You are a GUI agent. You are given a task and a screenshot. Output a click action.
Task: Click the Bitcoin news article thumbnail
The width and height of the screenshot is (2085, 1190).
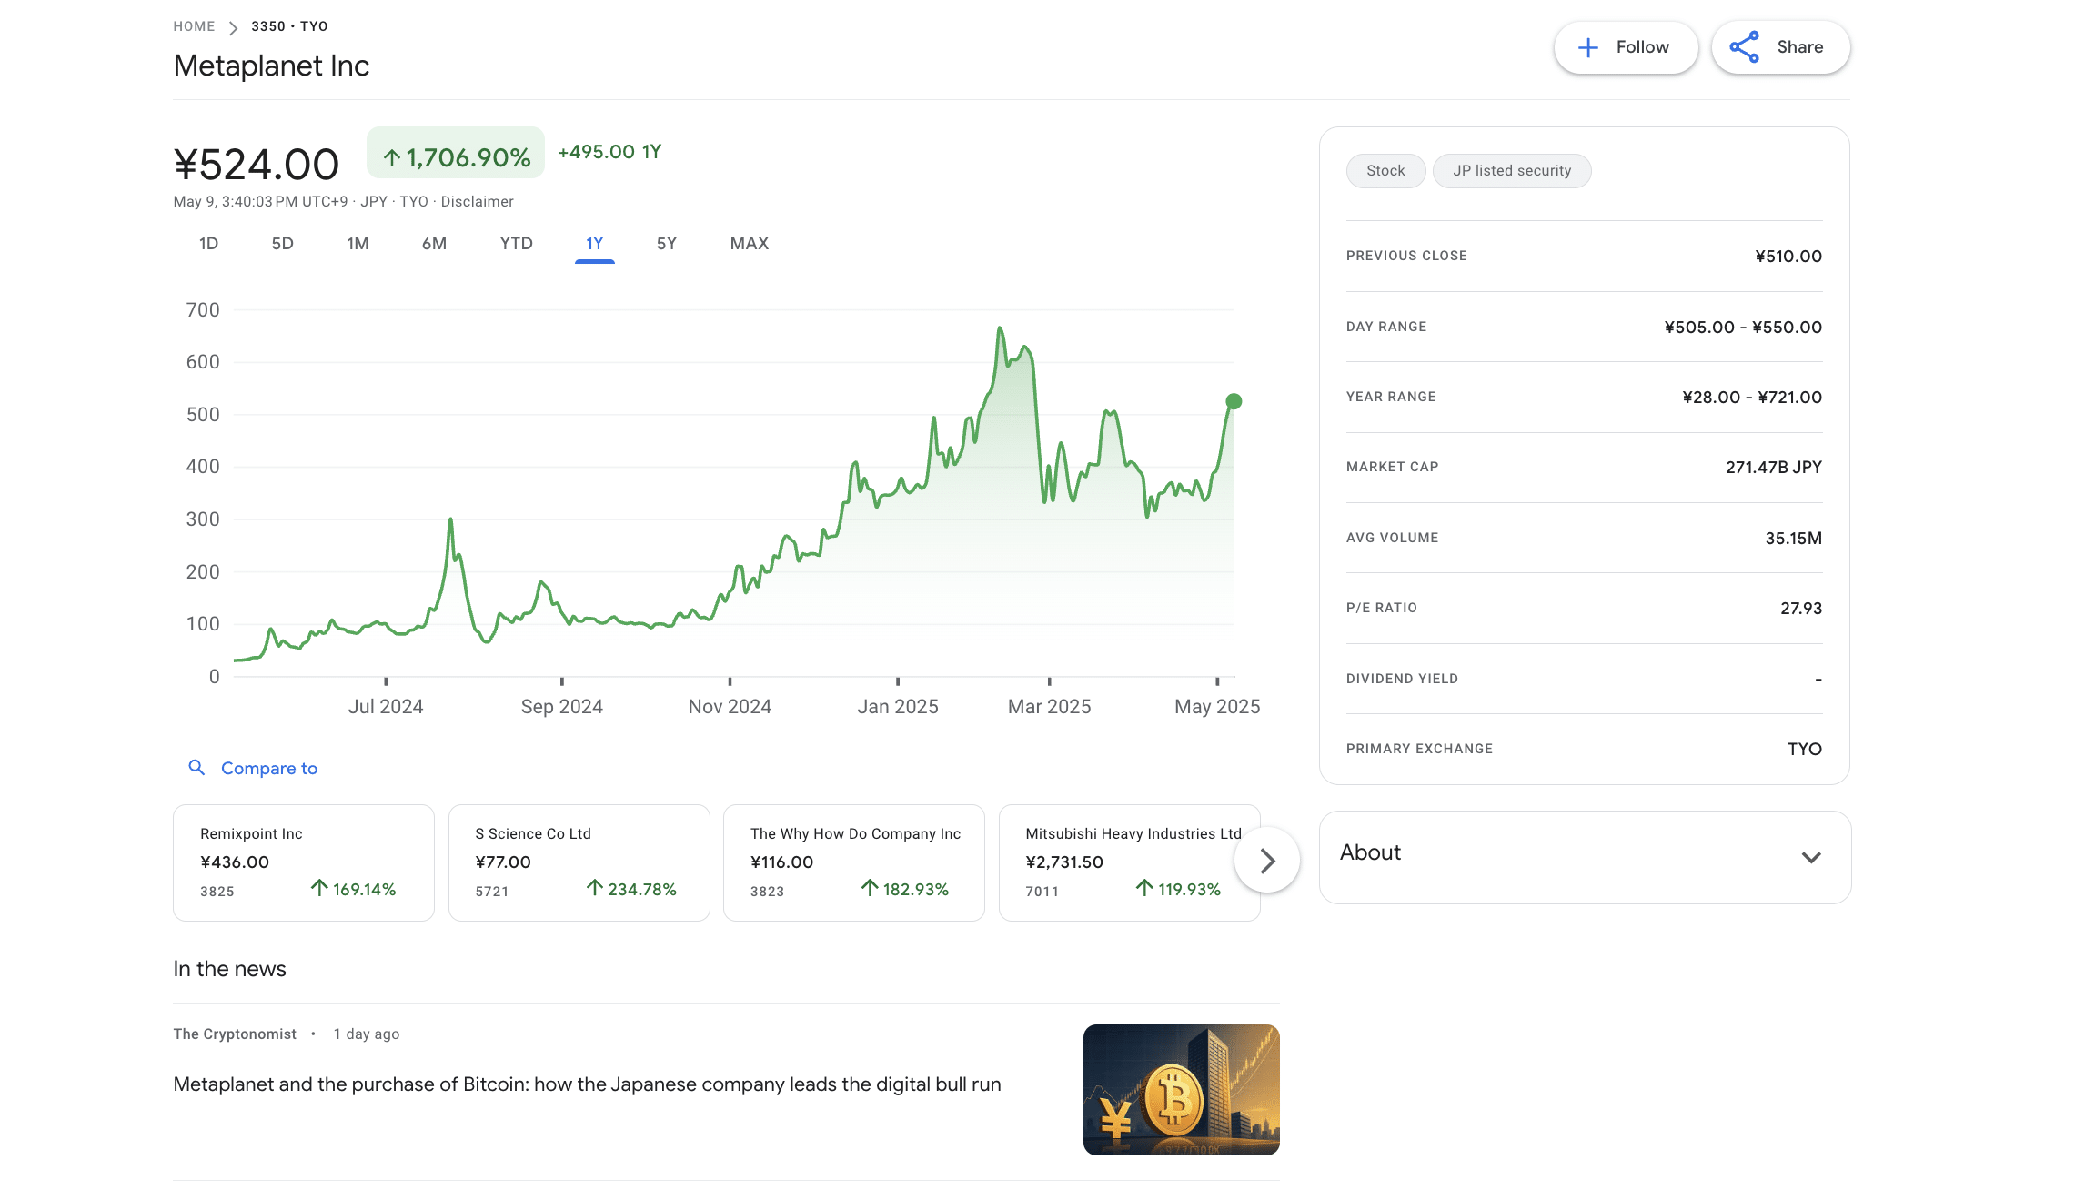1181,1090
